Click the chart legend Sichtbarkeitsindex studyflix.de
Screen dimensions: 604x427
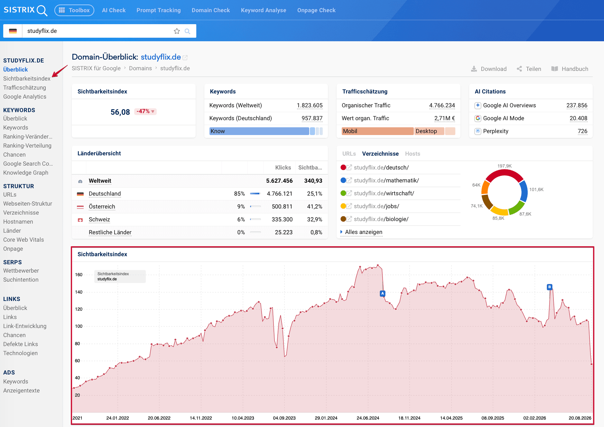120,277
